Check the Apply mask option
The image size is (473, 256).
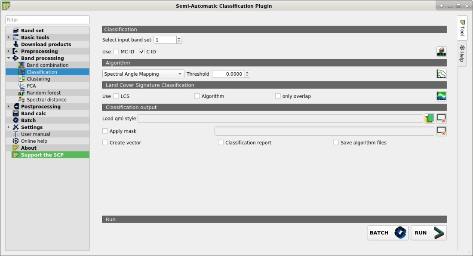(105, 131)
